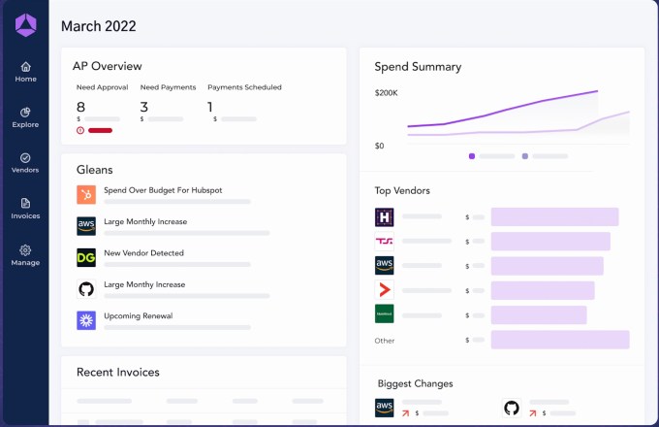
Task: Click the Need Payments count of 3
Action: coord(144,107)
